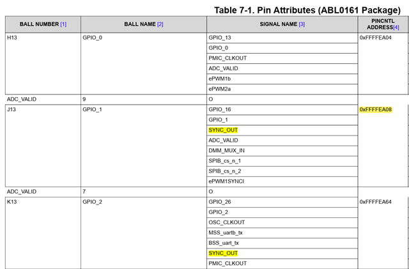
Task: Click footnote link [2] beside BALL NAME
Action: coord(160,24)
